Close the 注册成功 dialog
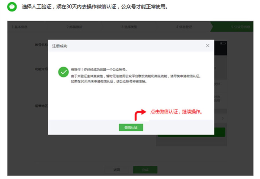The image size is (260, 179). (208, 46)
